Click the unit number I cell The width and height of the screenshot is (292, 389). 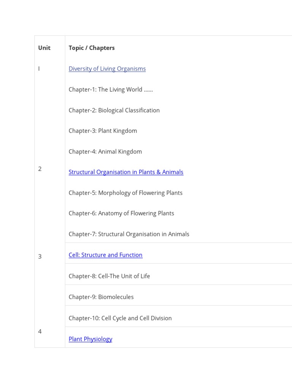point(39,69)
